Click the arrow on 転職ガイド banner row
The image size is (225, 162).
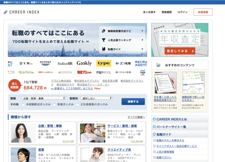point(142,49)
